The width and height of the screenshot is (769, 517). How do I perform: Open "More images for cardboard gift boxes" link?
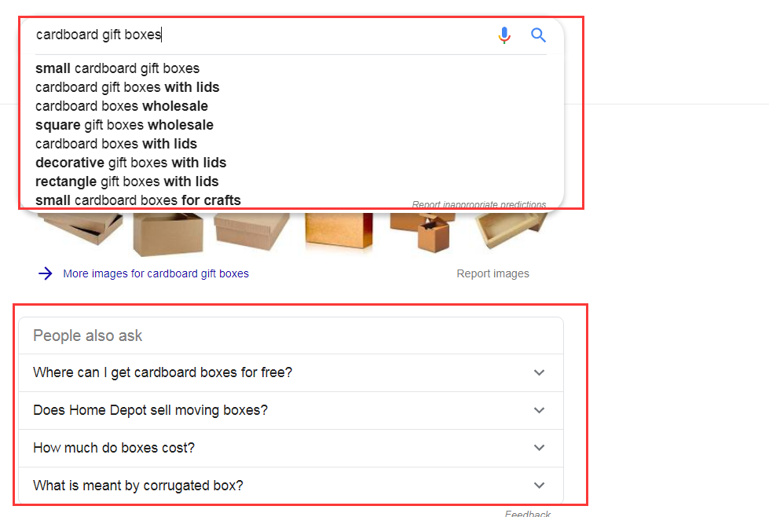click(156, 273)
